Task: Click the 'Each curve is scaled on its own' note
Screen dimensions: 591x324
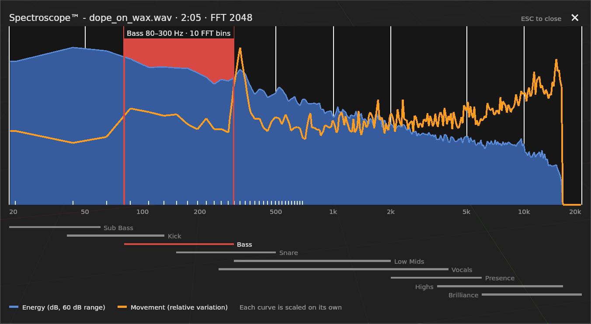Action: click(x=291, y=307)
